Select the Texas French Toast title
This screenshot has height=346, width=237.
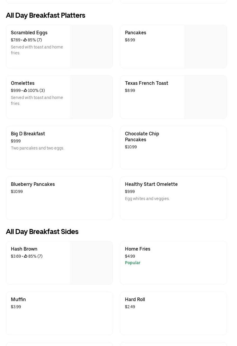click(x=147, y=83)
